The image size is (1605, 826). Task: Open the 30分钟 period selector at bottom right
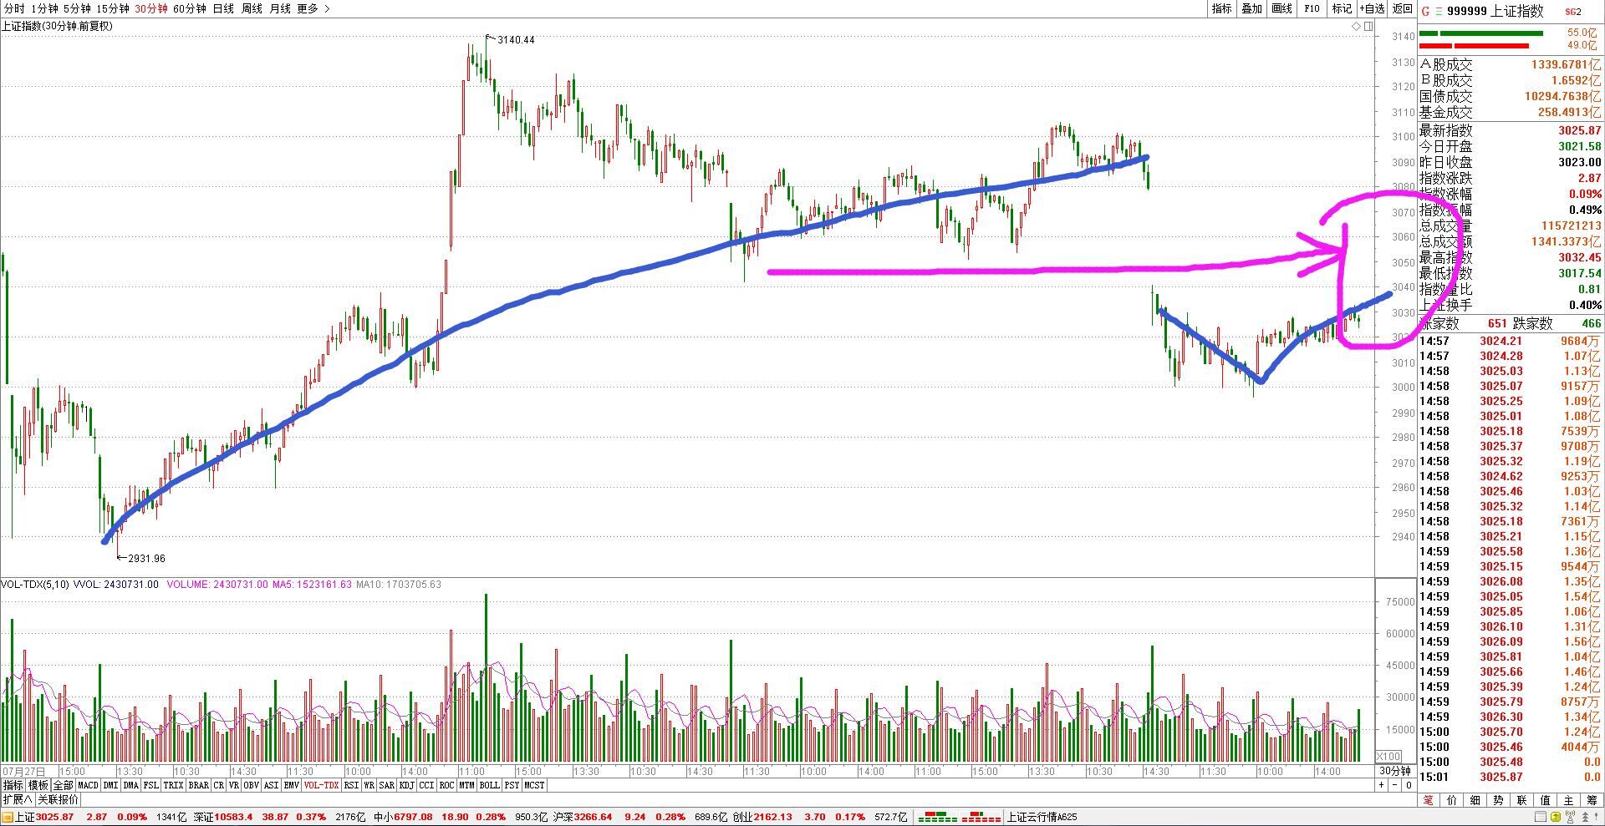[1394, 771]
